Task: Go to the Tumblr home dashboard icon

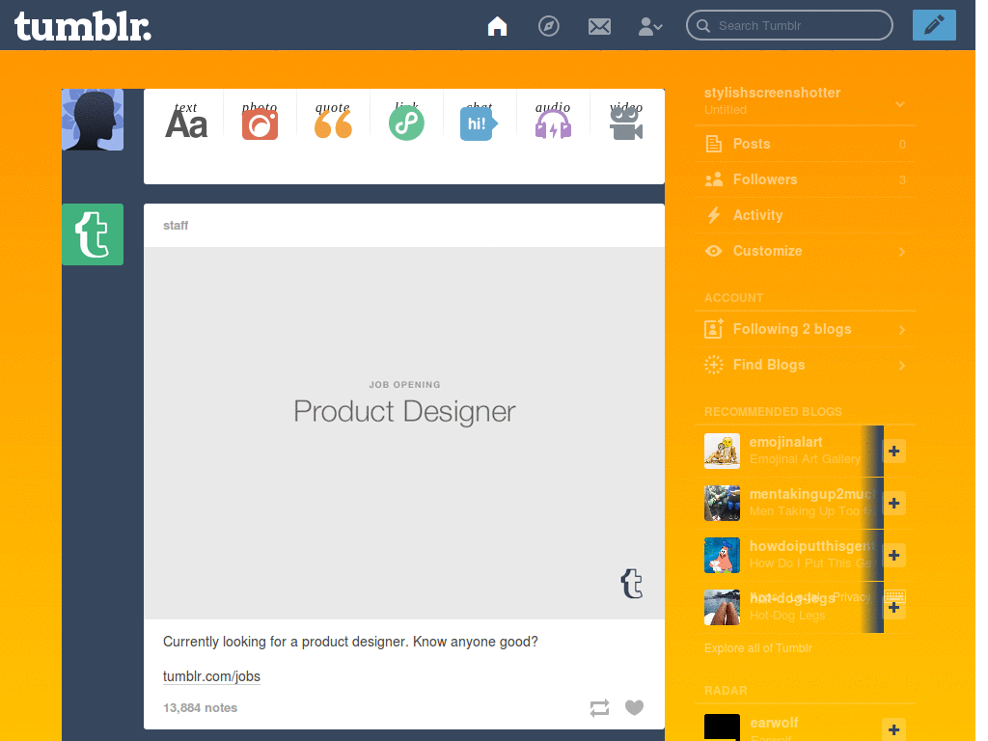Action: pyautogui.click(x=497, y=26)
